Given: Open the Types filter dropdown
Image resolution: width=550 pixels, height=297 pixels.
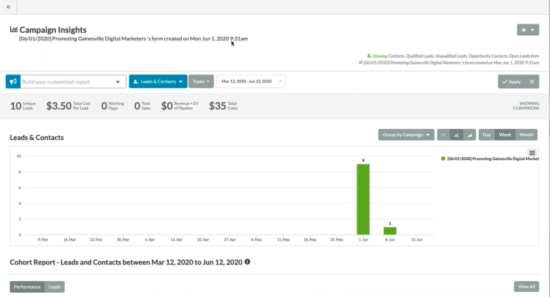Looking at the screenshot, I should (x=201, y=82).
